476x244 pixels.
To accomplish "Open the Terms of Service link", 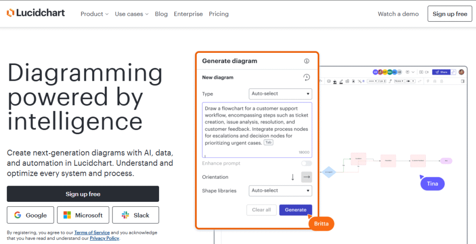I will click(92, 232).
